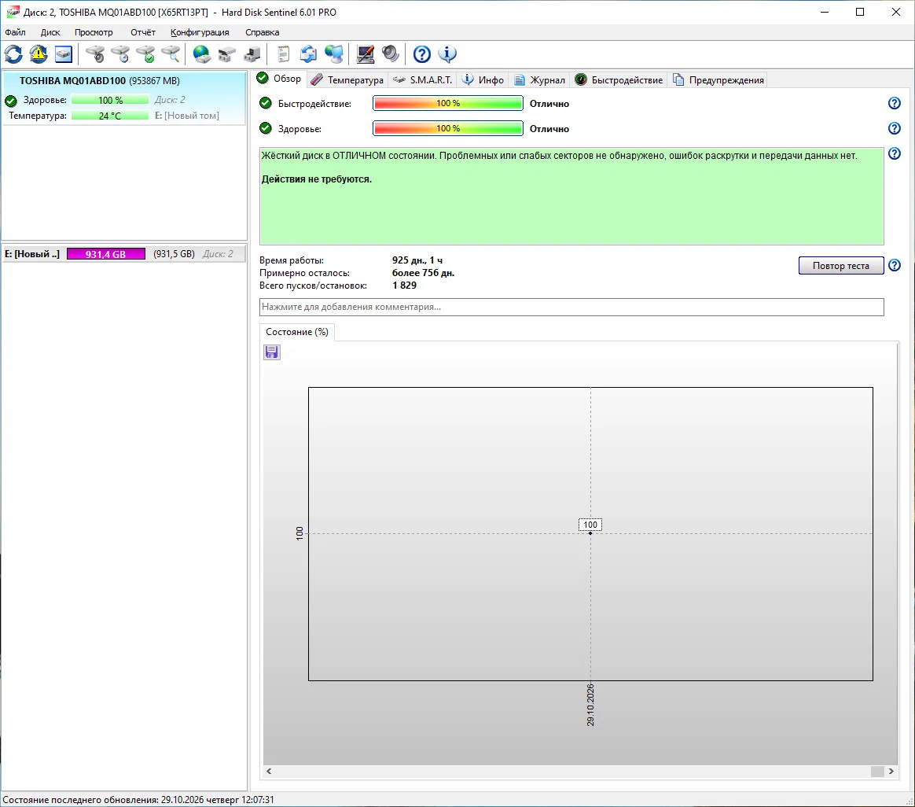The width and height of the screenshot is (915, 807).
Task: Switch to the Инфо tab
Action: coord(483,80)
